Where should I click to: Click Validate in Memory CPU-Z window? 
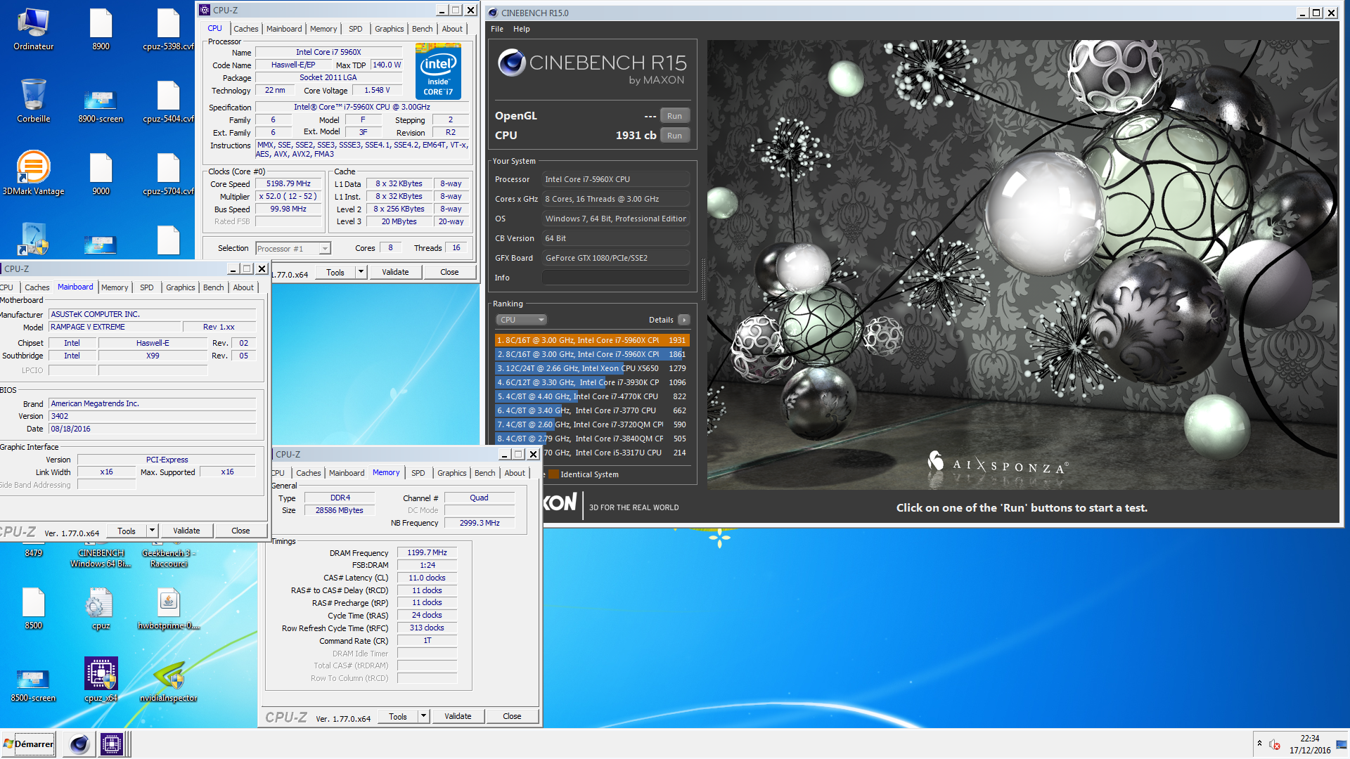coord(458,716)
